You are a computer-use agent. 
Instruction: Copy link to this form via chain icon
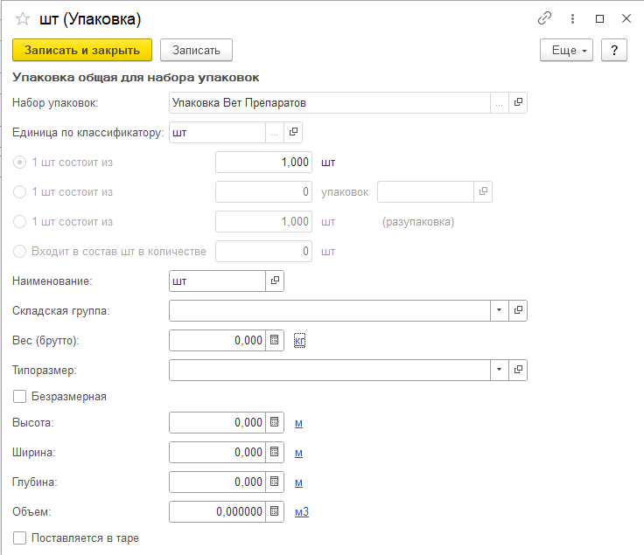click(545, 18)
